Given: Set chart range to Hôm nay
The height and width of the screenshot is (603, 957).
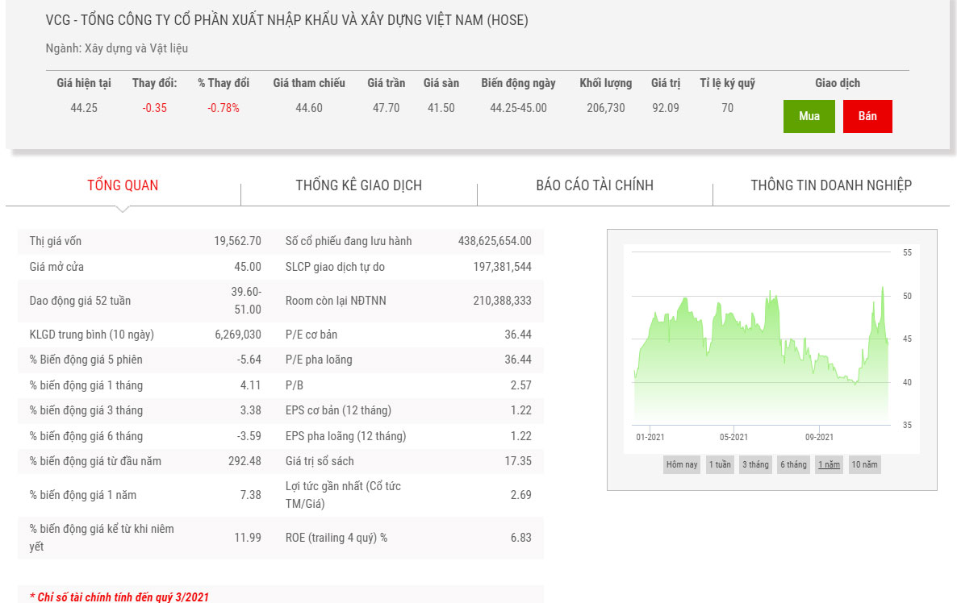Looking at the screenshot, I should (x=682, y=464).
